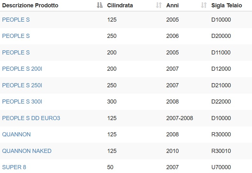Open the QUANNON product link
The image size is (252, 173).
pyautogui.click(x=16, y=134)
